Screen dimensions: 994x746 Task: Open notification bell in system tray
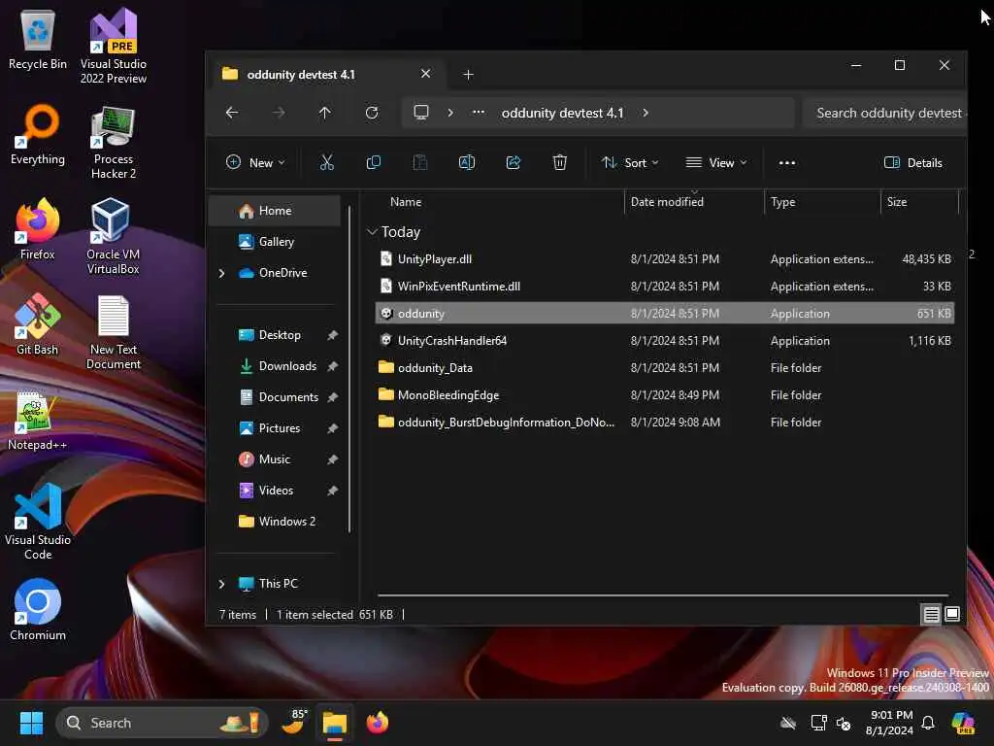(928, 723)
